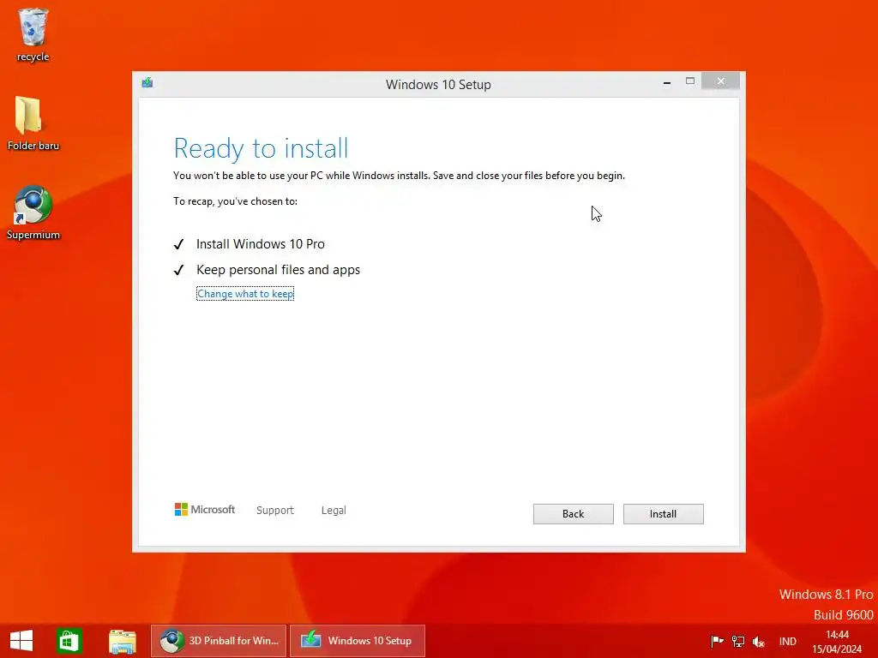
Task: Activate Windows 10 Setup taskbar item
Action: tap(358, 641)
